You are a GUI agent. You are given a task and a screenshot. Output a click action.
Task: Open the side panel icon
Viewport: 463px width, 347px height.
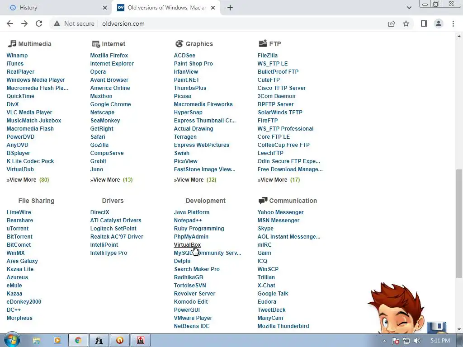pyautogui.click(x=424, y=23)
